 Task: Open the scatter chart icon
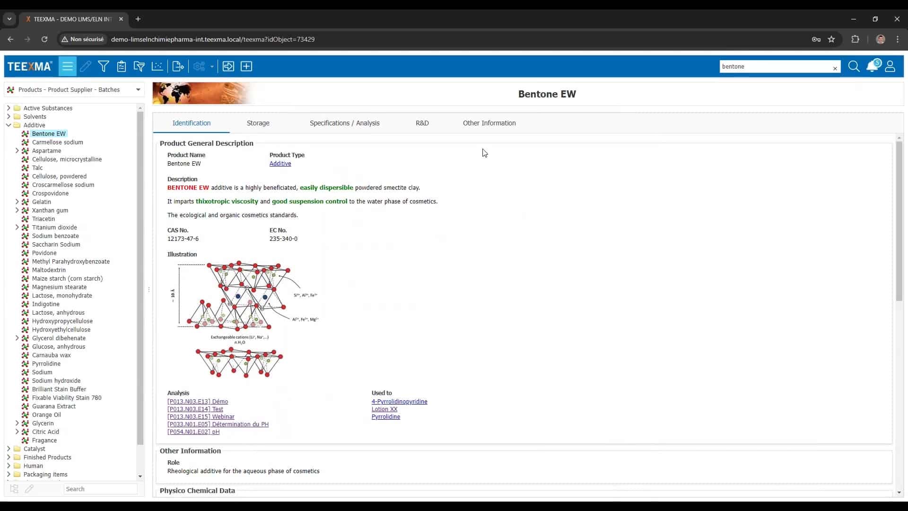157,66
